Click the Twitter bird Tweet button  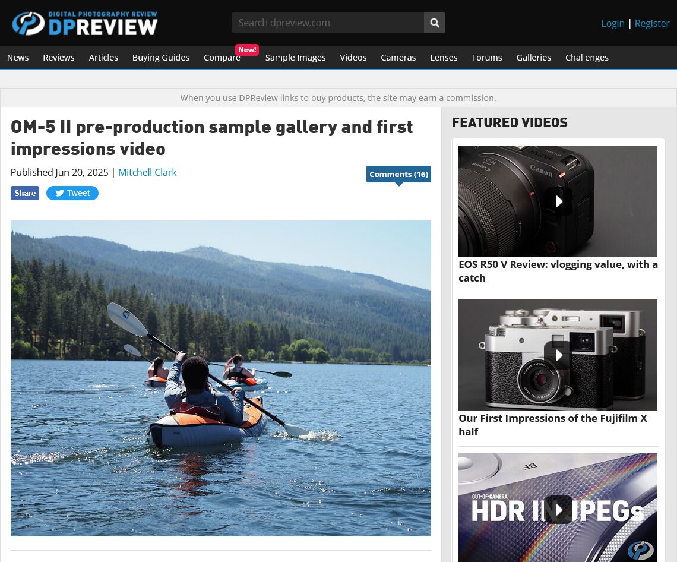tap(72, 193)
